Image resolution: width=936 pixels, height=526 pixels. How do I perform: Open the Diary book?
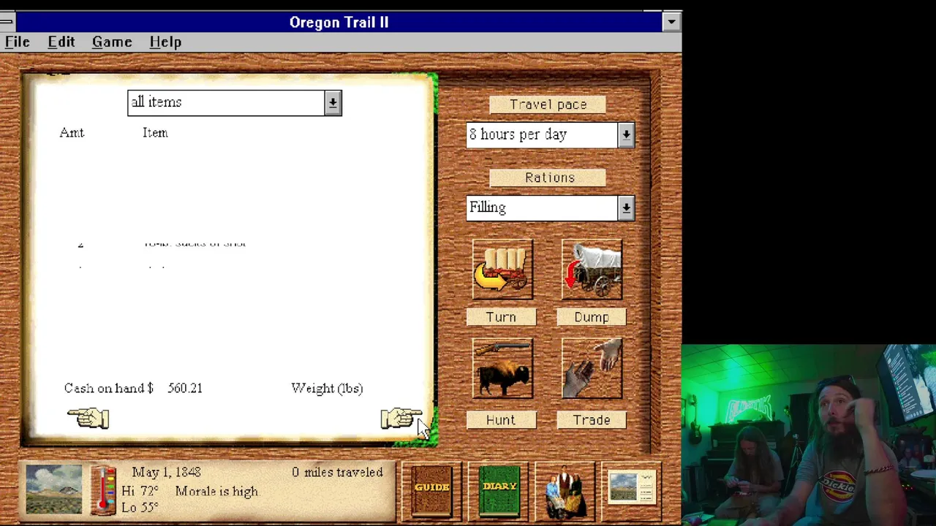[x=499, y=491]
